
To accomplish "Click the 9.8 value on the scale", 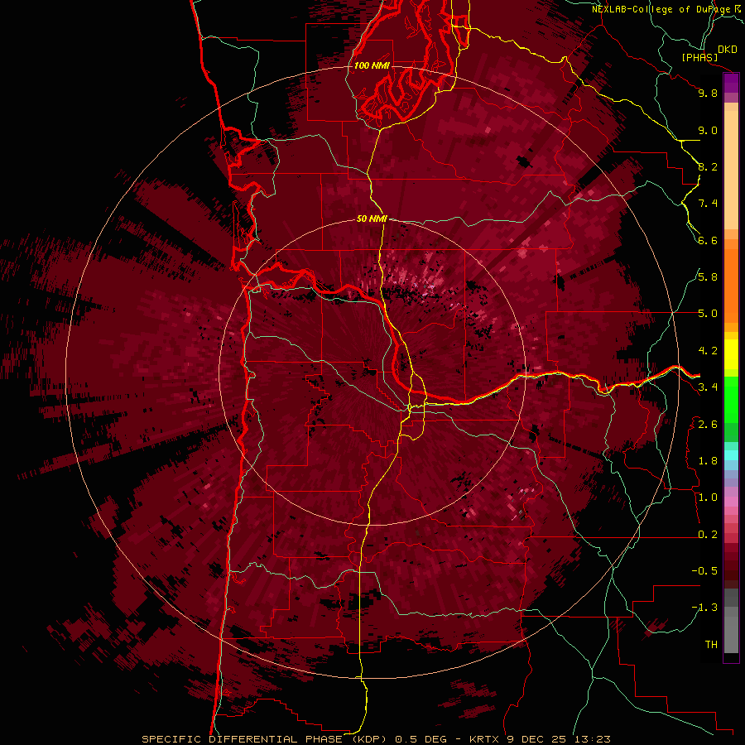I will pos(708,94).
